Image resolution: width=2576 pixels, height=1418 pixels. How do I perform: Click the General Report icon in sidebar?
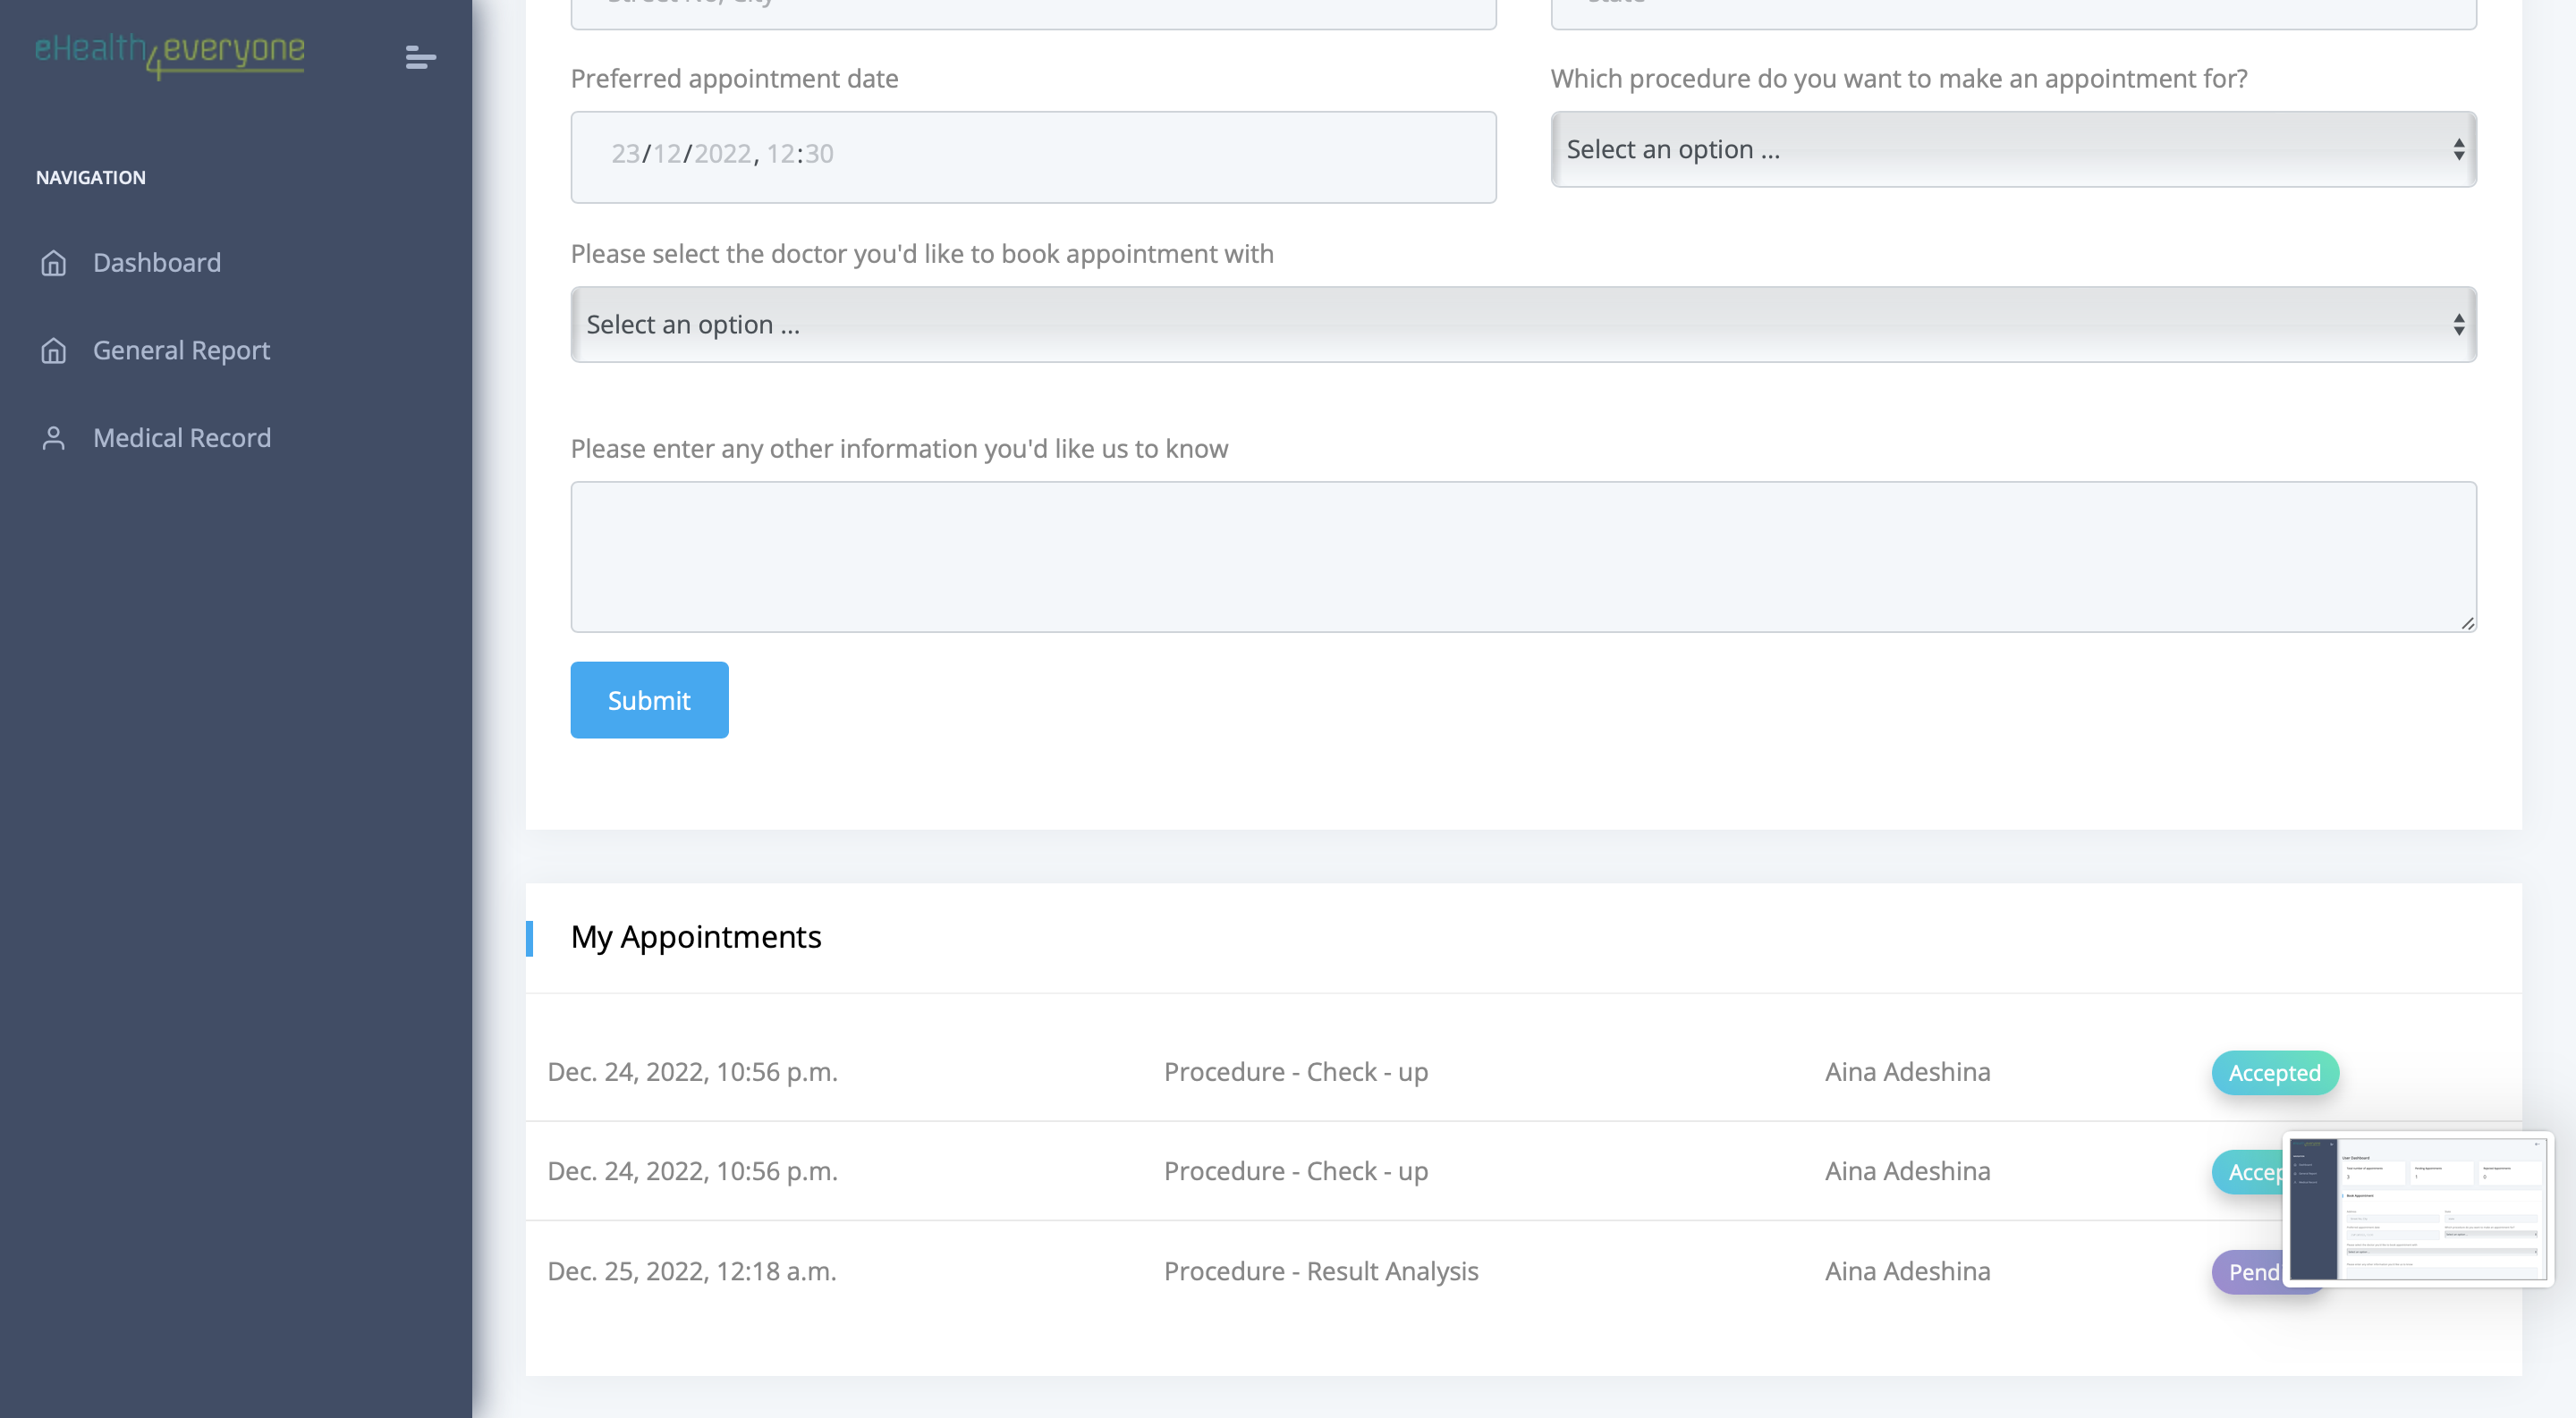[53, 350]
